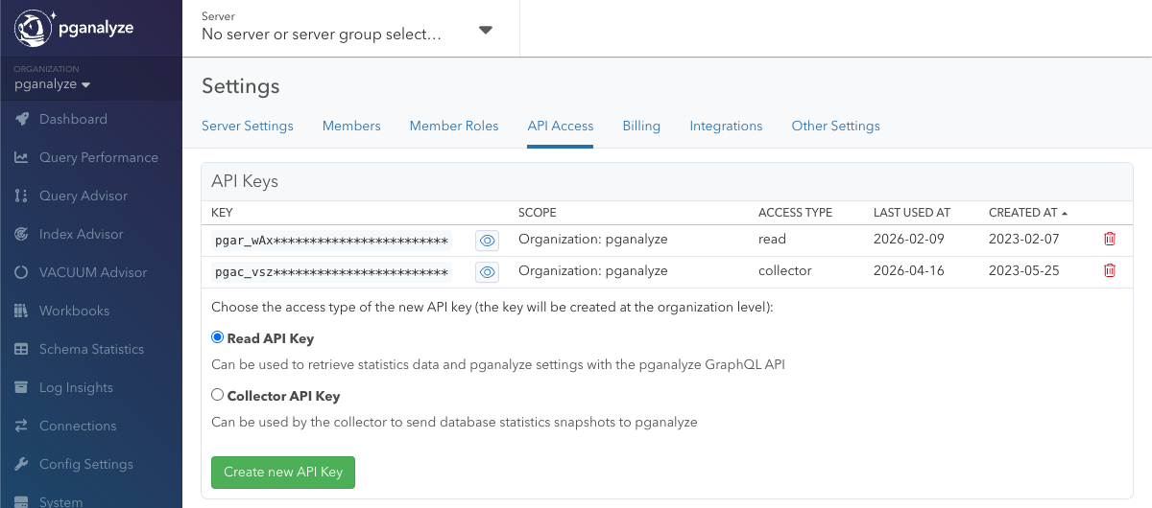
Task: Click the Config Settings wrench icon
Action: tap(21, 464)
